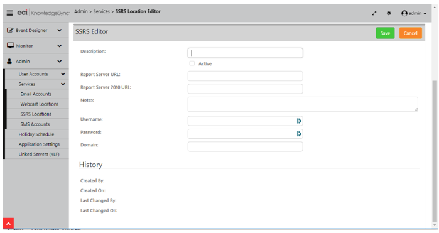Screen dimensions: 439x233
Task: Collapse the Admin menu chevron
Action: point(60,61)
